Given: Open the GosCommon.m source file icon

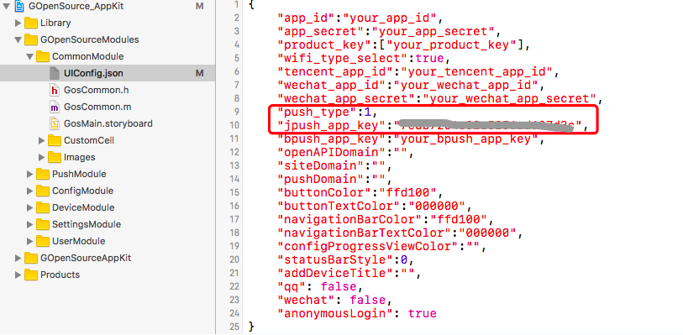Looking at the screenshot, I should [55, 107].
